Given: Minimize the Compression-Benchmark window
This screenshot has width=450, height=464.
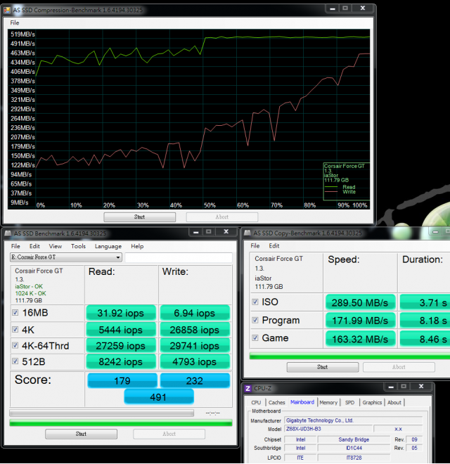Looking at the screenshot, I should click(333, 8).
